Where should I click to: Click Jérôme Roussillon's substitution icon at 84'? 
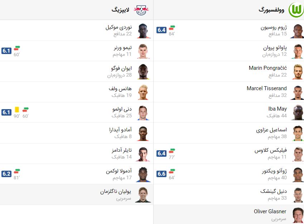pos(172,28)
